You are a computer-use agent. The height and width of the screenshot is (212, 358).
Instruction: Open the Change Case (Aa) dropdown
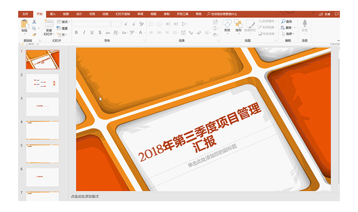[x=125, y=33]
